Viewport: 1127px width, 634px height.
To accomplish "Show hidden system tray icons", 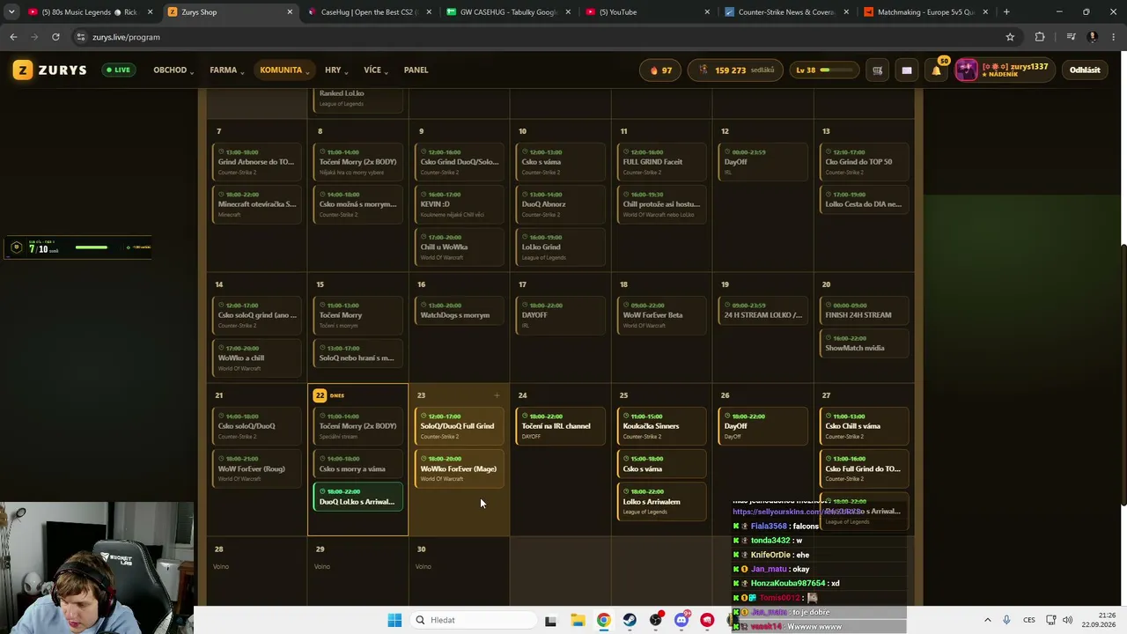I will coord(986,620).
